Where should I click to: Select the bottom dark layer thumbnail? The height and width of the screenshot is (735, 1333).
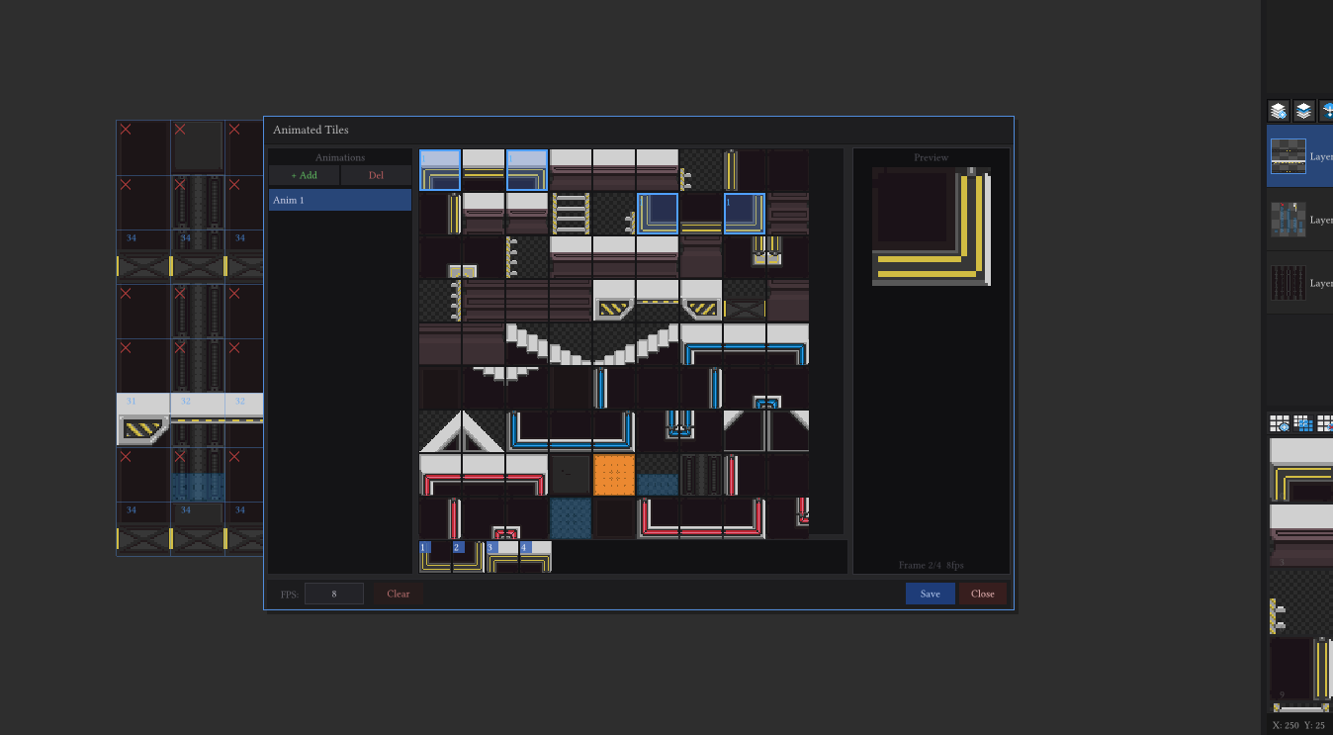point(1288,283)
